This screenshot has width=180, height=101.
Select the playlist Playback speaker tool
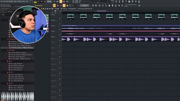pos(58,9)
